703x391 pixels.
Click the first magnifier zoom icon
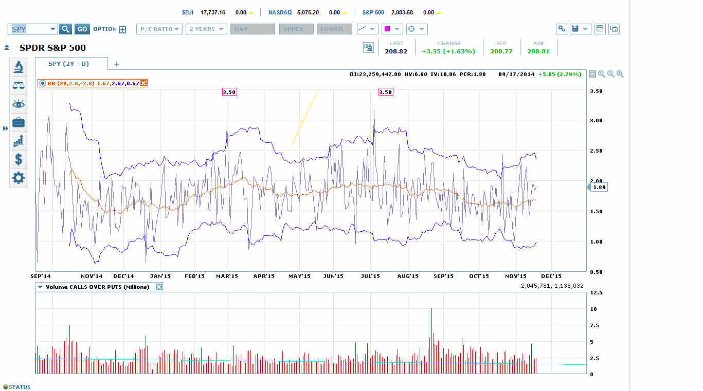[x=602, y=74]
